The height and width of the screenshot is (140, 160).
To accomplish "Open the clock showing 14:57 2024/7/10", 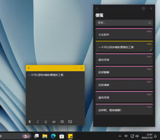I will (147, 136).
